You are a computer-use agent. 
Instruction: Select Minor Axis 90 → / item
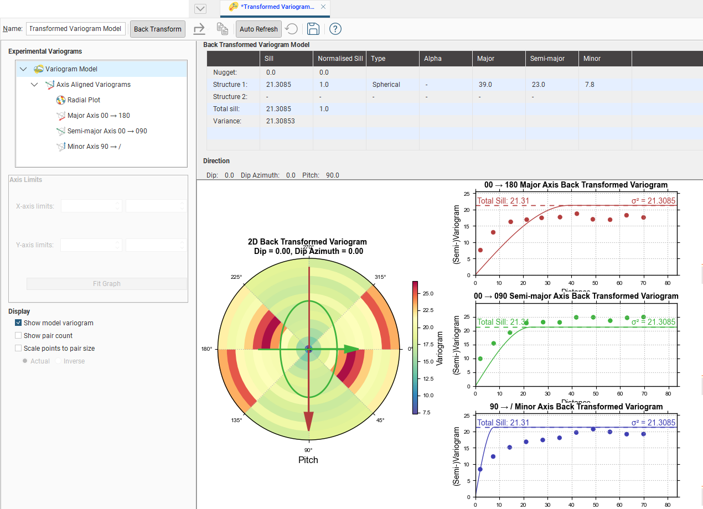94,147
